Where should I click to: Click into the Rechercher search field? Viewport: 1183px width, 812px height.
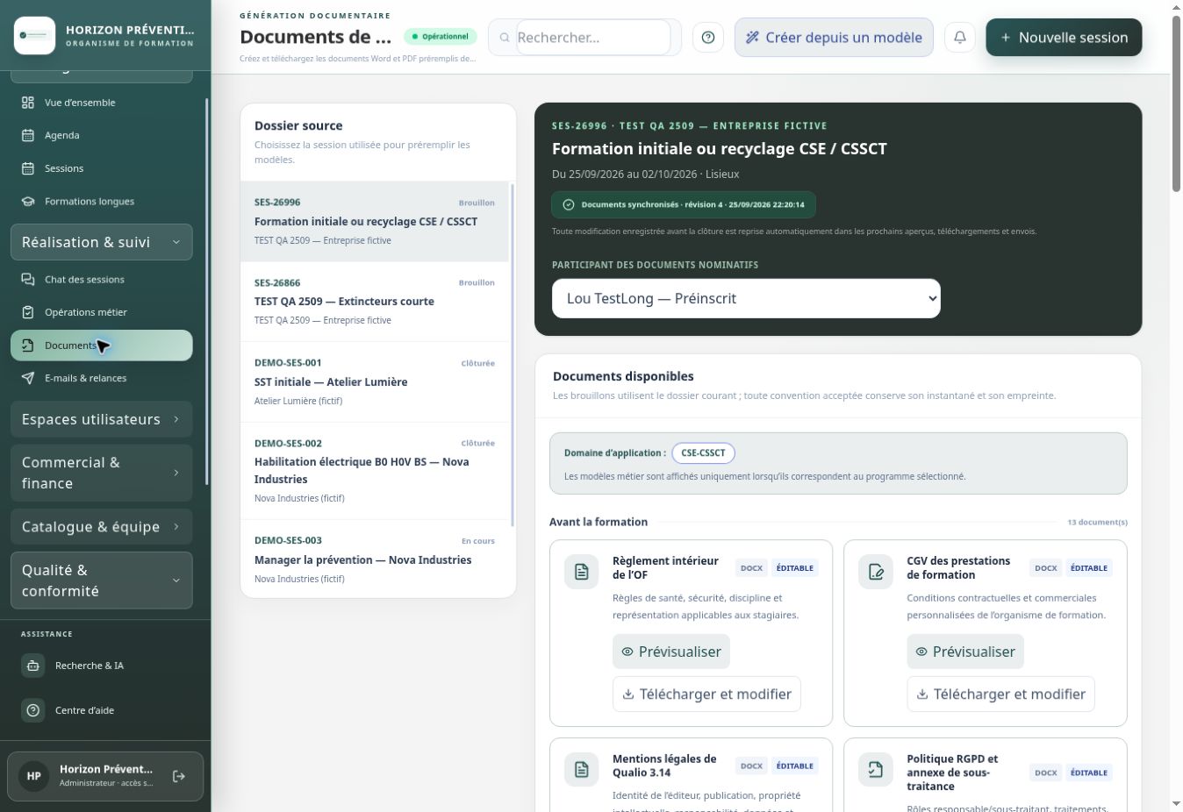[593, 38]
